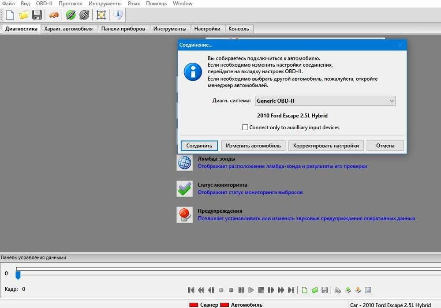Open the Window menu
Viewport: 441px width, 308px height.
[183, 4]
